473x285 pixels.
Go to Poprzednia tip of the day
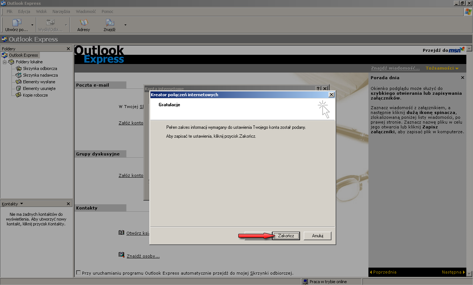pyautogui.click(x=383, y=272)
